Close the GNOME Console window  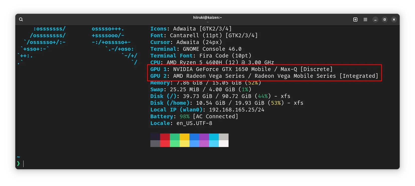394,19
